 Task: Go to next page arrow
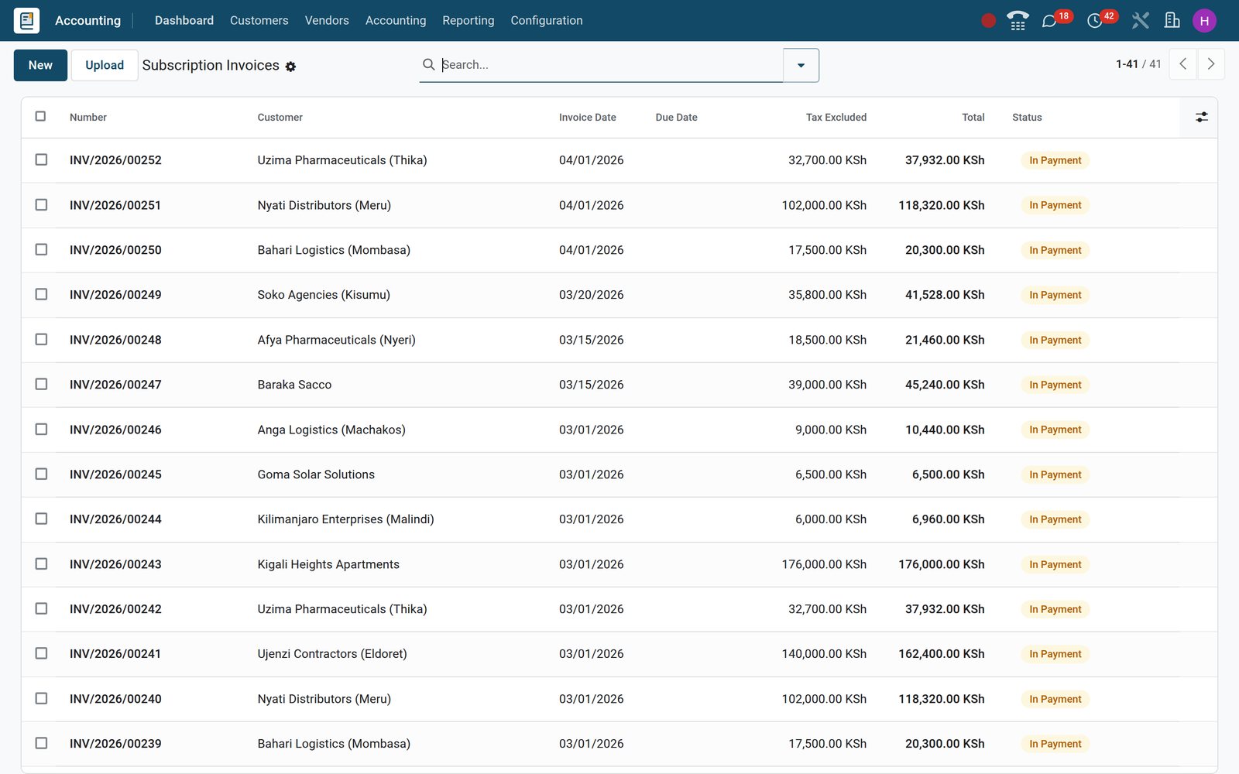tap(1211, 64)
